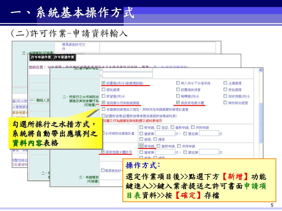Tick the 登記 checkbox
The width and height of the screenshot is (282, 211).
click(158, 127)
